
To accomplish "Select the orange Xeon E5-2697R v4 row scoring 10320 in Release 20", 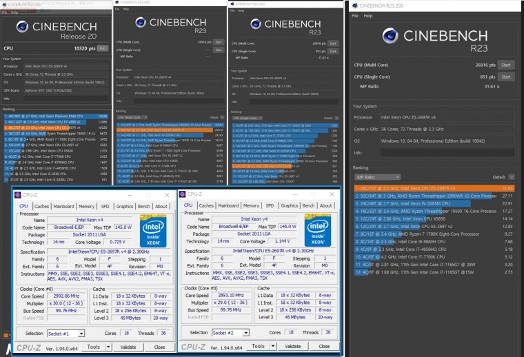I will [56, 127].
